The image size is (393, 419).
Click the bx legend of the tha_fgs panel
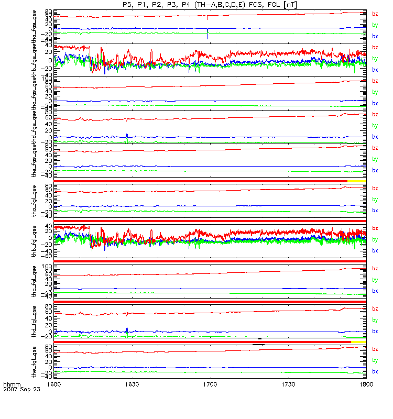click(375, 36)
